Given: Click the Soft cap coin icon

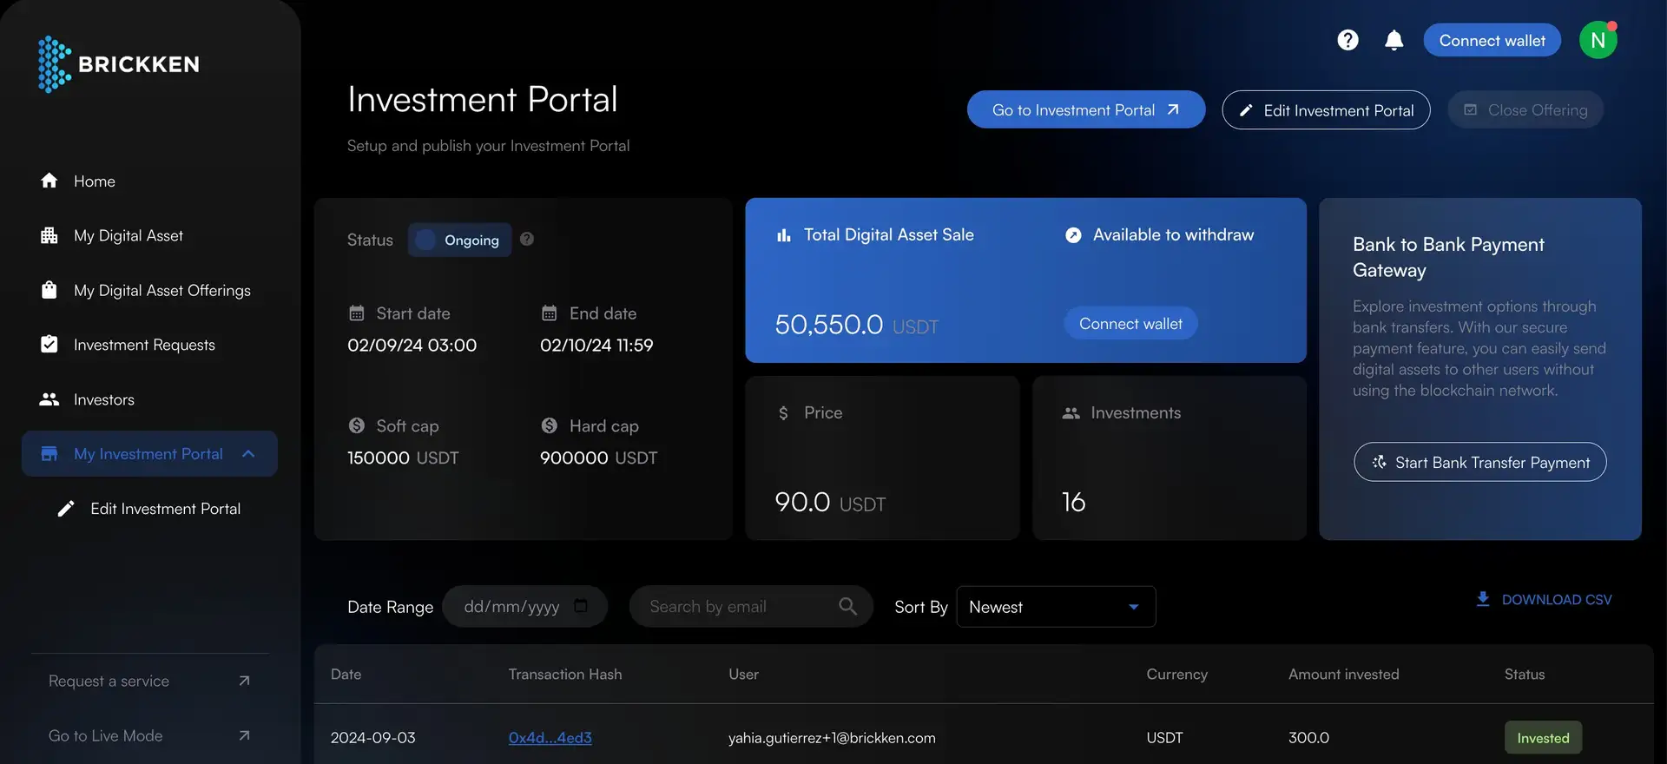Looking at the screenshot, I should 357,425.
